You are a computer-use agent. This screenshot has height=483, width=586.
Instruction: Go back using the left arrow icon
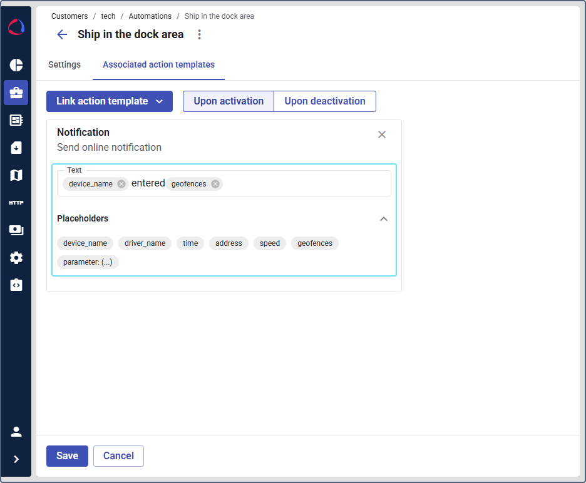point(62,34)
